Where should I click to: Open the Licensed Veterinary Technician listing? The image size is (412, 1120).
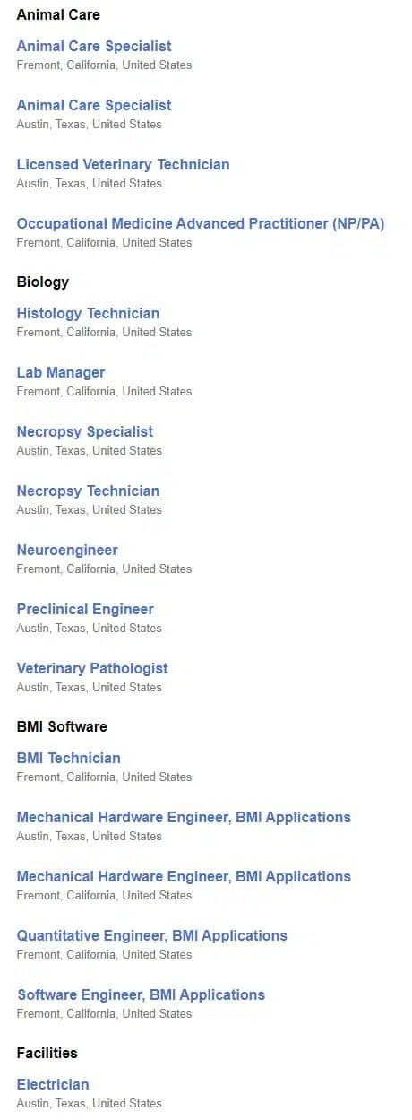pyautogui.click(x=123, y=164)
